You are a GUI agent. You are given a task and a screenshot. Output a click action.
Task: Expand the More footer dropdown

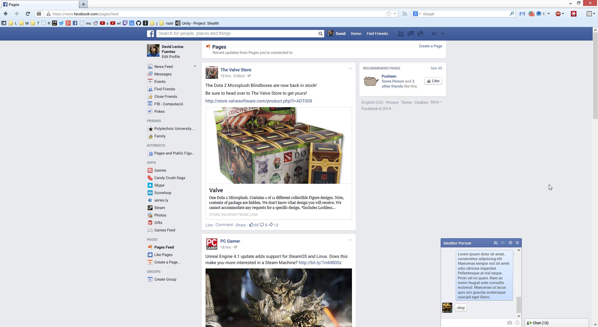click(x=436, y=102)
